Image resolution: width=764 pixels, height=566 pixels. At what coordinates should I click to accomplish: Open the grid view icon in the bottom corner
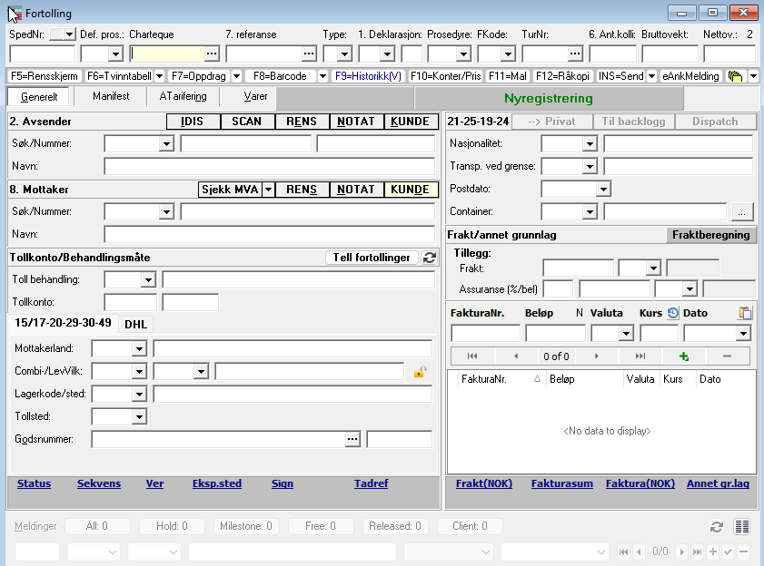[x=741, y=526]
